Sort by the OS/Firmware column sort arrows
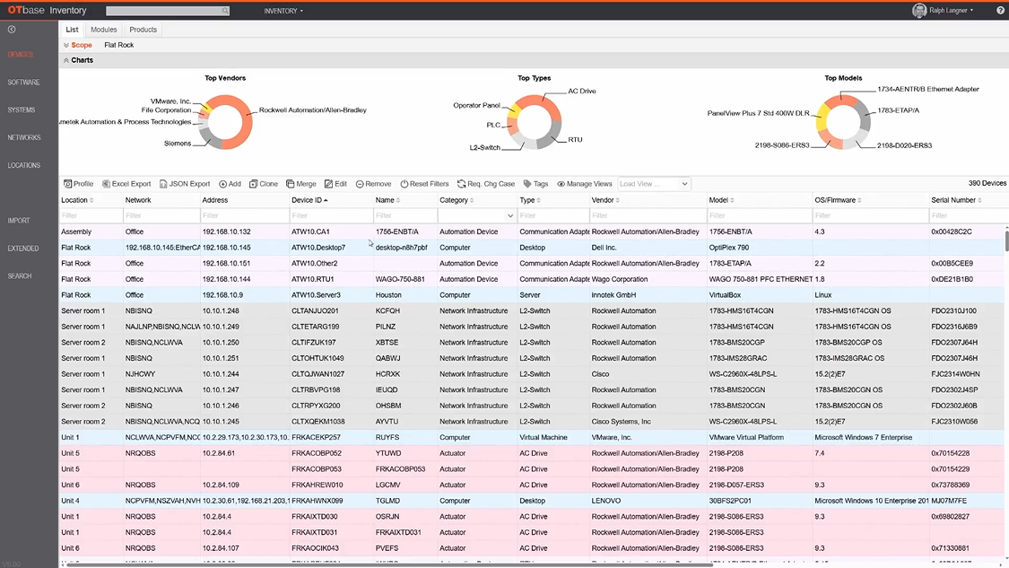 point(860,200)
